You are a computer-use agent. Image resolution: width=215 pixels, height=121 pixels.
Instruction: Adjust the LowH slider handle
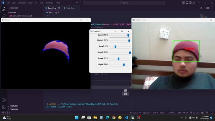[x=128, y=36]
